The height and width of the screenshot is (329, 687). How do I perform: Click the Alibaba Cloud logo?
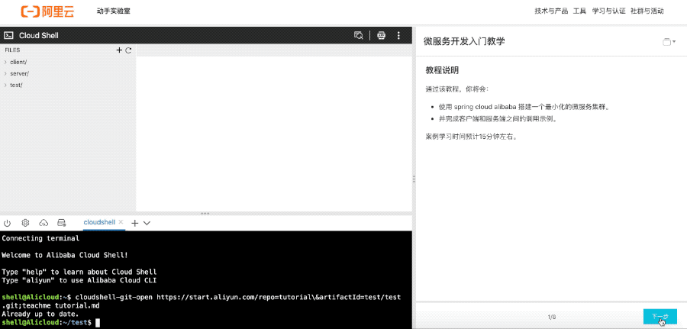pos(48,11)
